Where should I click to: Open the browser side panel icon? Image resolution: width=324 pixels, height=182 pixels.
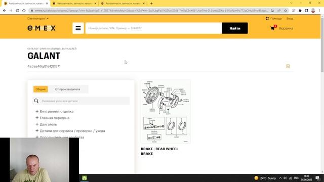306,11
